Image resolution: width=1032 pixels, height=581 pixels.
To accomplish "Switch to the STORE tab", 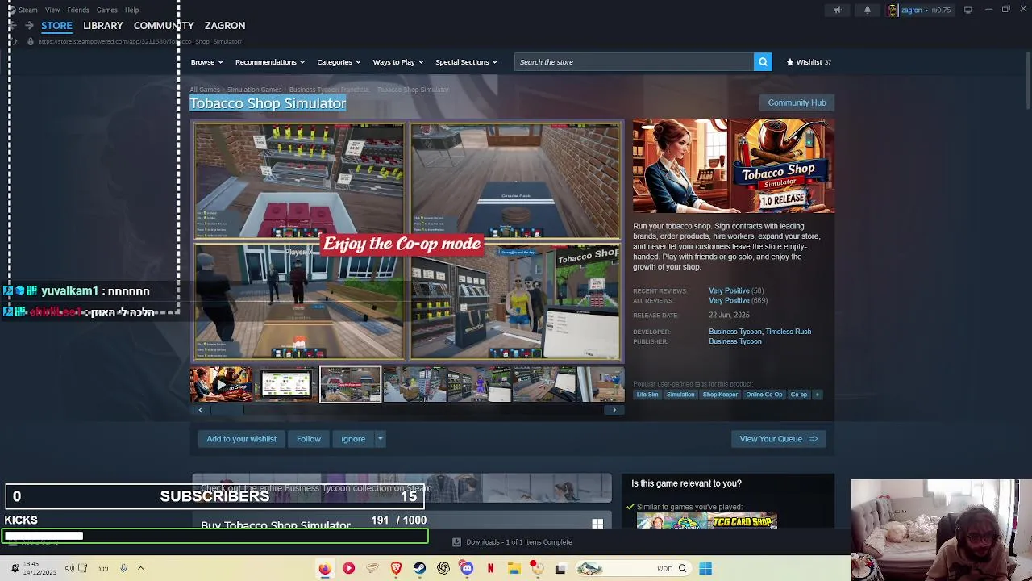I will pyautogui.click(x=56, y=26).
